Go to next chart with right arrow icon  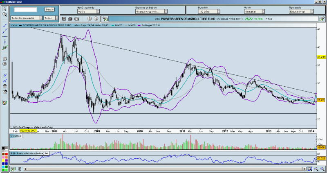click(x=322, y=19)
